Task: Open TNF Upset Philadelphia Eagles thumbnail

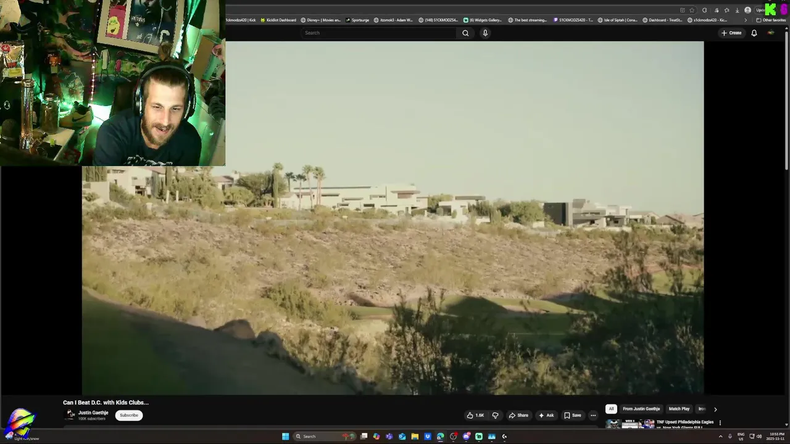Action: [x=630, y=424]
